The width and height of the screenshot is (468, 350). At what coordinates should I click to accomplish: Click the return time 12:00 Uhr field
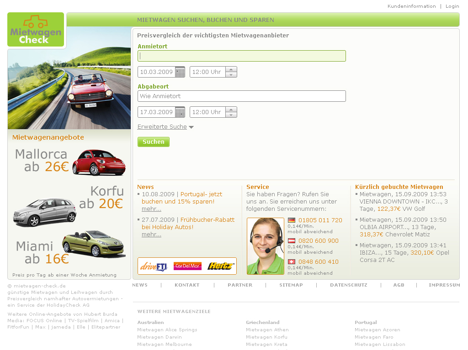[208, 112]
